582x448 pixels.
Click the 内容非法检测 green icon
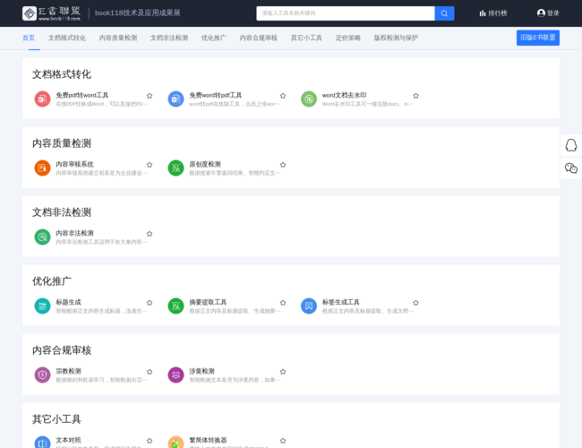[x=42, y=237]
